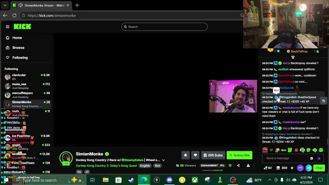Open Discord from the taskbar
Viewport: 329px width, 185px height.
[169, 180]
